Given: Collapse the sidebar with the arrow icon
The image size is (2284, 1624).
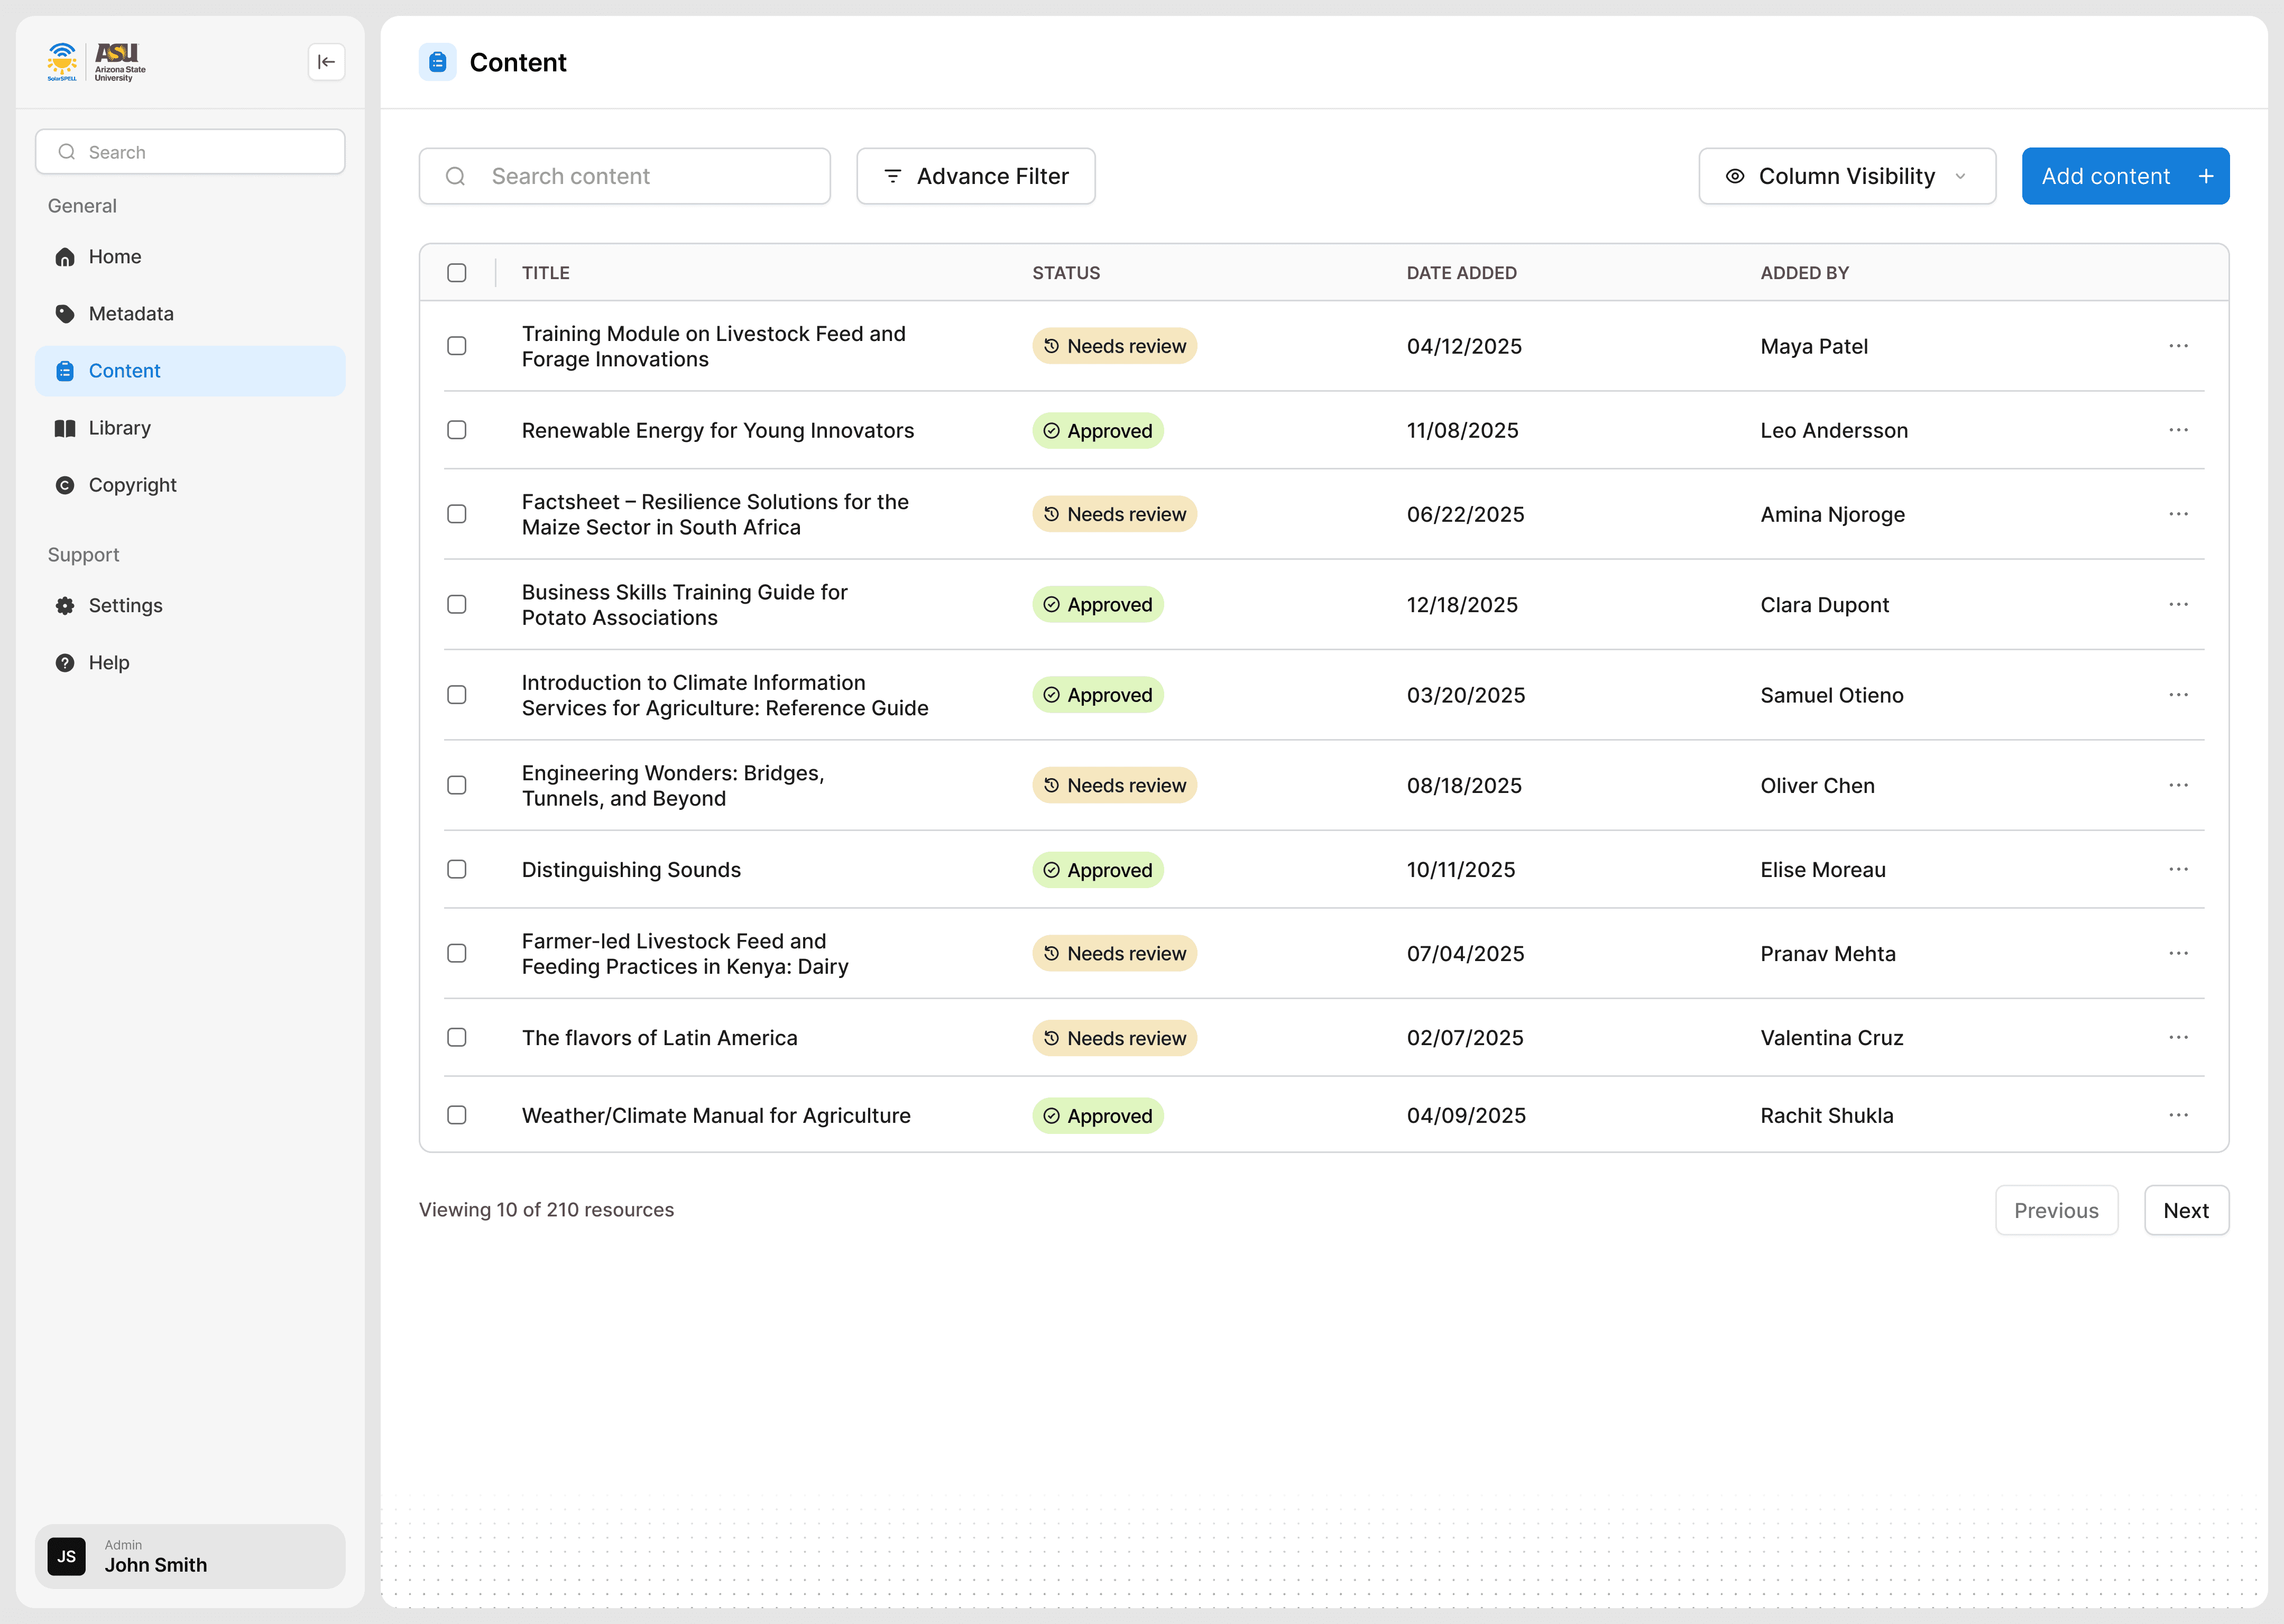Looking at the screenshot, I should tap(326, 62).
